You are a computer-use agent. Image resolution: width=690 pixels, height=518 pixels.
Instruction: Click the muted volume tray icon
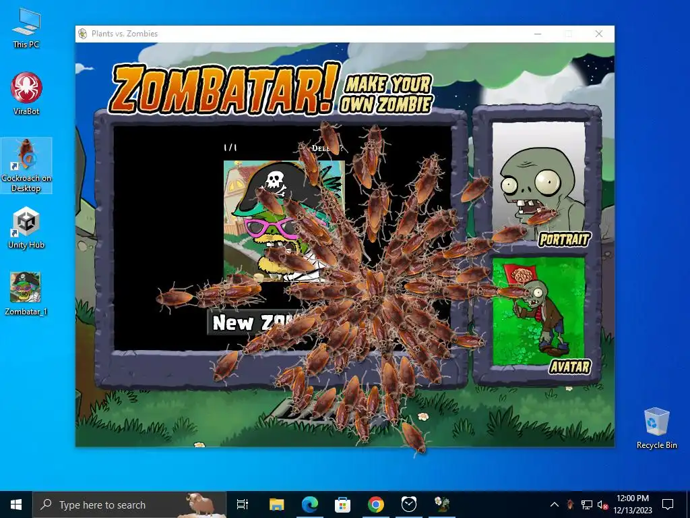[602, 505]
